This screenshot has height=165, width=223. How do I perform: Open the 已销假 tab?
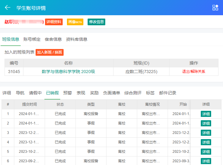(x=52, y=93)
